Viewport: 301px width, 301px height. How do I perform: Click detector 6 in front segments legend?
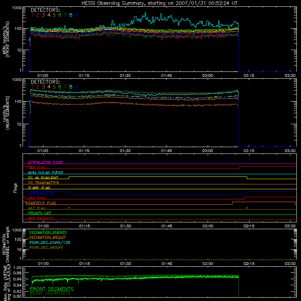pos(60,15)
